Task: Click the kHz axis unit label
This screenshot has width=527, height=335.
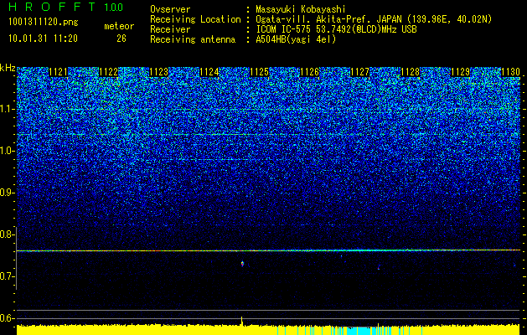Action: tap(8, 68)
